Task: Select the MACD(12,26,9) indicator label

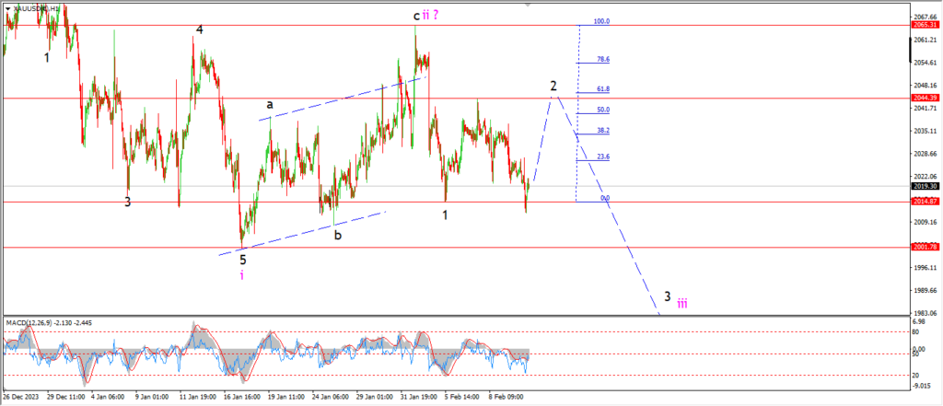Action: coord(39,322)
